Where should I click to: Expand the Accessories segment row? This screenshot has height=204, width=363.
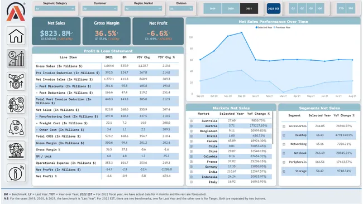pos(284,126)
